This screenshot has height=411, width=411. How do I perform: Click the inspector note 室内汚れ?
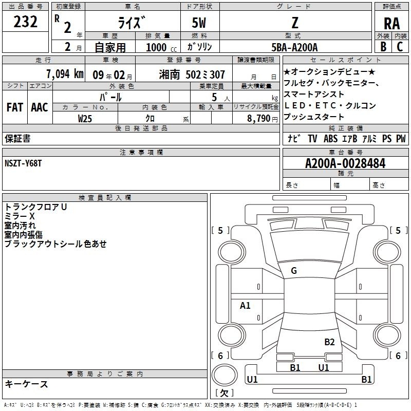pos(20,226)
